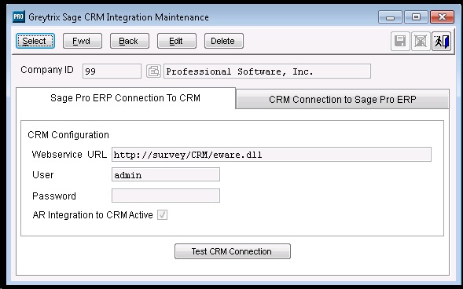Click the User label text
The height and width of the screenshot is (289, 463).
tap(42, 174)
